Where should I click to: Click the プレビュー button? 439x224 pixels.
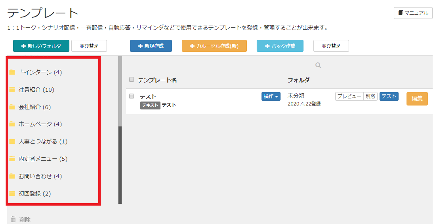pos(349,96)
